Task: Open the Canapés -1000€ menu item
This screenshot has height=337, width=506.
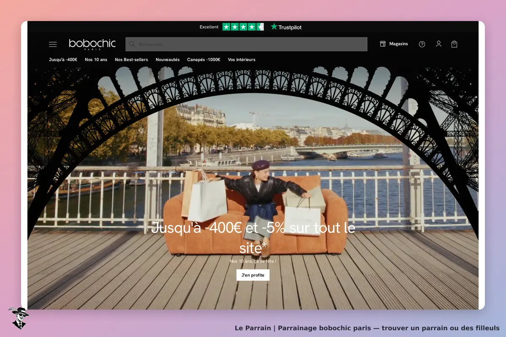Action: 204,59
